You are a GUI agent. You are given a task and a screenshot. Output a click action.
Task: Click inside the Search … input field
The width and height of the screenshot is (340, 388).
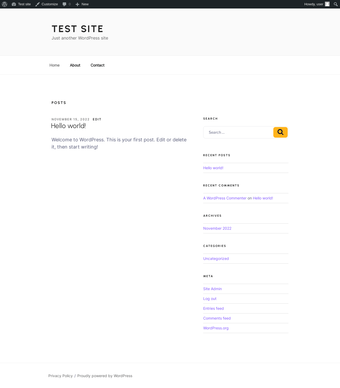pyautogui.click(x=238, y=132)
